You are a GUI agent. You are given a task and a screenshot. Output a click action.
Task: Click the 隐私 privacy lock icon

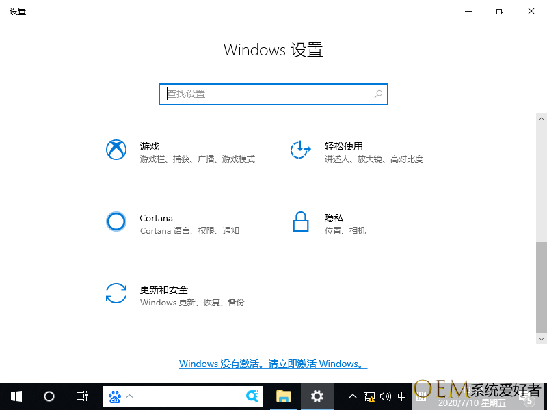[x=301, y=221]
